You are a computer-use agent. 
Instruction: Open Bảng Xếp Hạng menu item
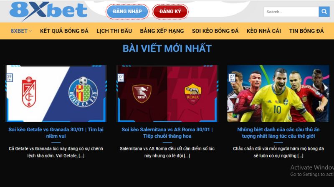tap(162, 31)
